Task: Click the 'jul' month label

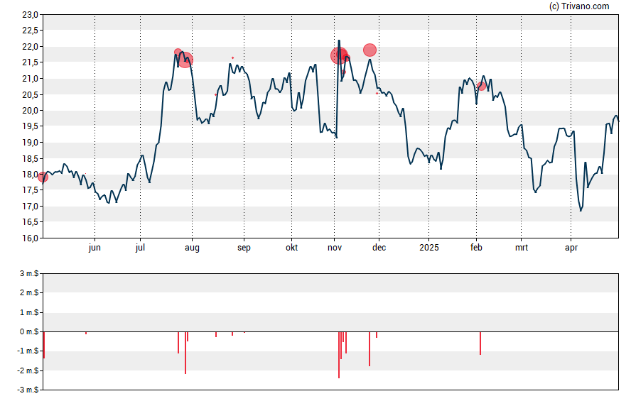Action: pos(140,248)
